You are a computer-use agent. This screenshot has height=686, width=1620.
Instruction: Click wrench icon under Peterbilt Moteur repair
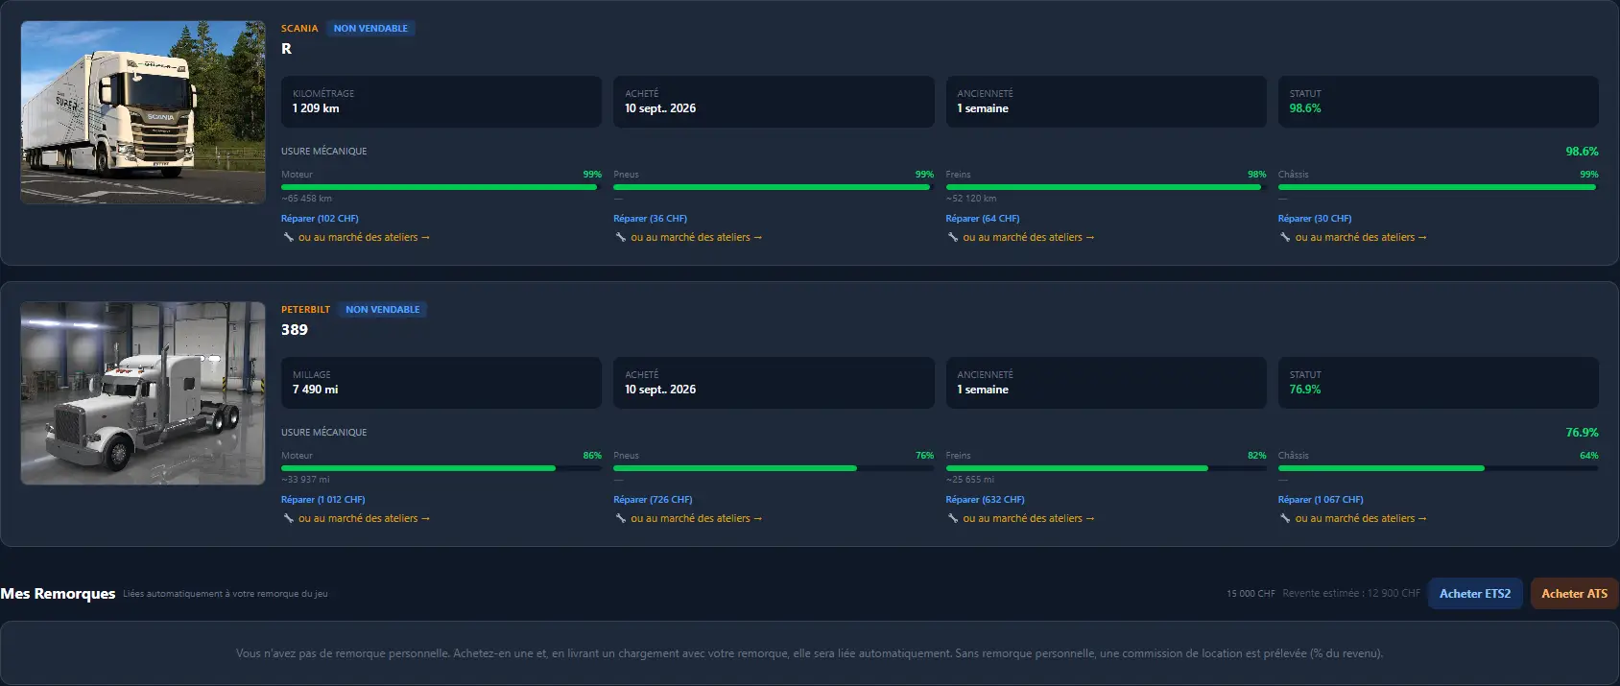pyautogui.click(x=288, y=518)
